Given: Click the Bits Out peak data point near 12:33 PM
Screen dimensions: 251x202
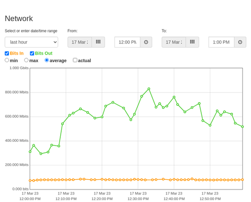Looking at the screenshot, I should tap(149, 89).
